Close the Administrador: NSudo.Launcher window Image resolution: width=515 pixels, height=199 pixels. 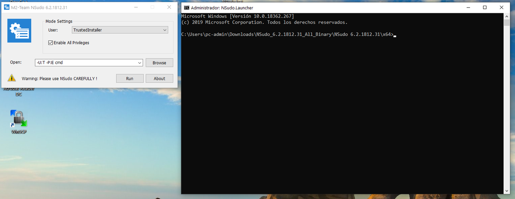click(501, 7)
